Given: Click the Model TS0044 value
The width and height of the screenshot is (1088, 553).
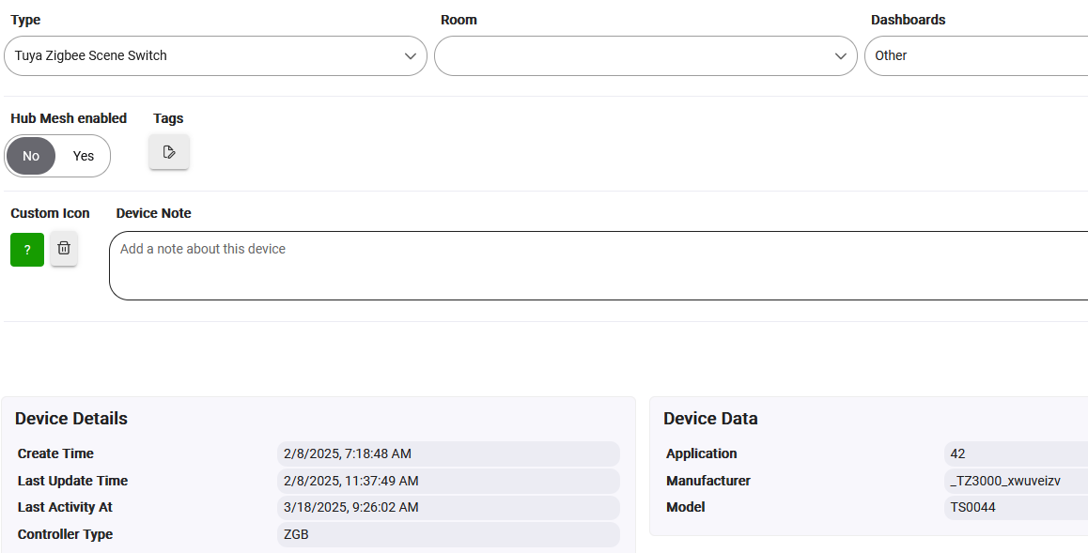Looking at the screenshot, I should 1016,507.
